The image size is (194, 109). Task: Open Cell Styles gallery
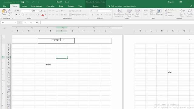coord(137,13)
